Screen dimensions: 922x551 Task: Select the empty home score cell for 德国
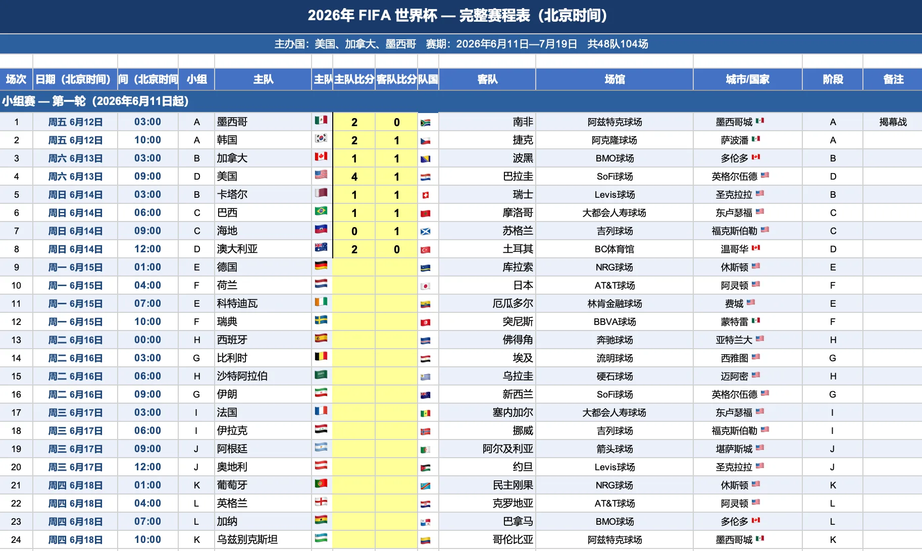click(x=354, y=267)
